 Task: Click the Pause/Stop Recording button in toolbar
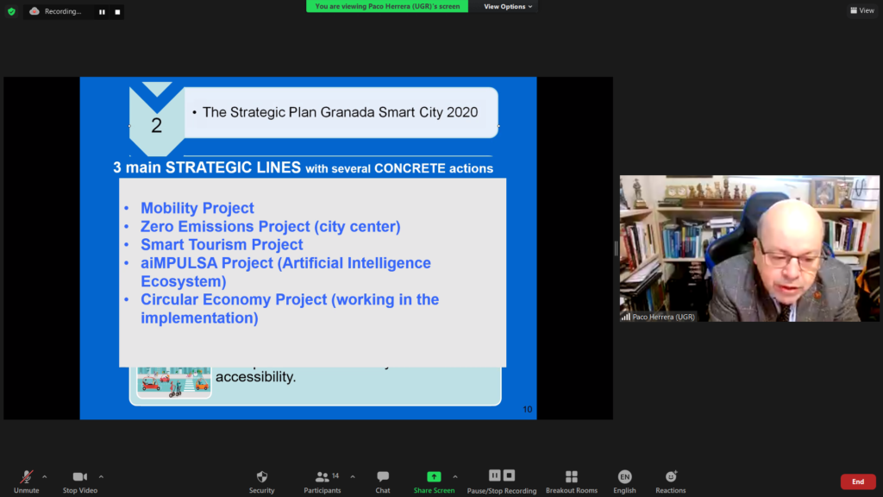(502, 480)
